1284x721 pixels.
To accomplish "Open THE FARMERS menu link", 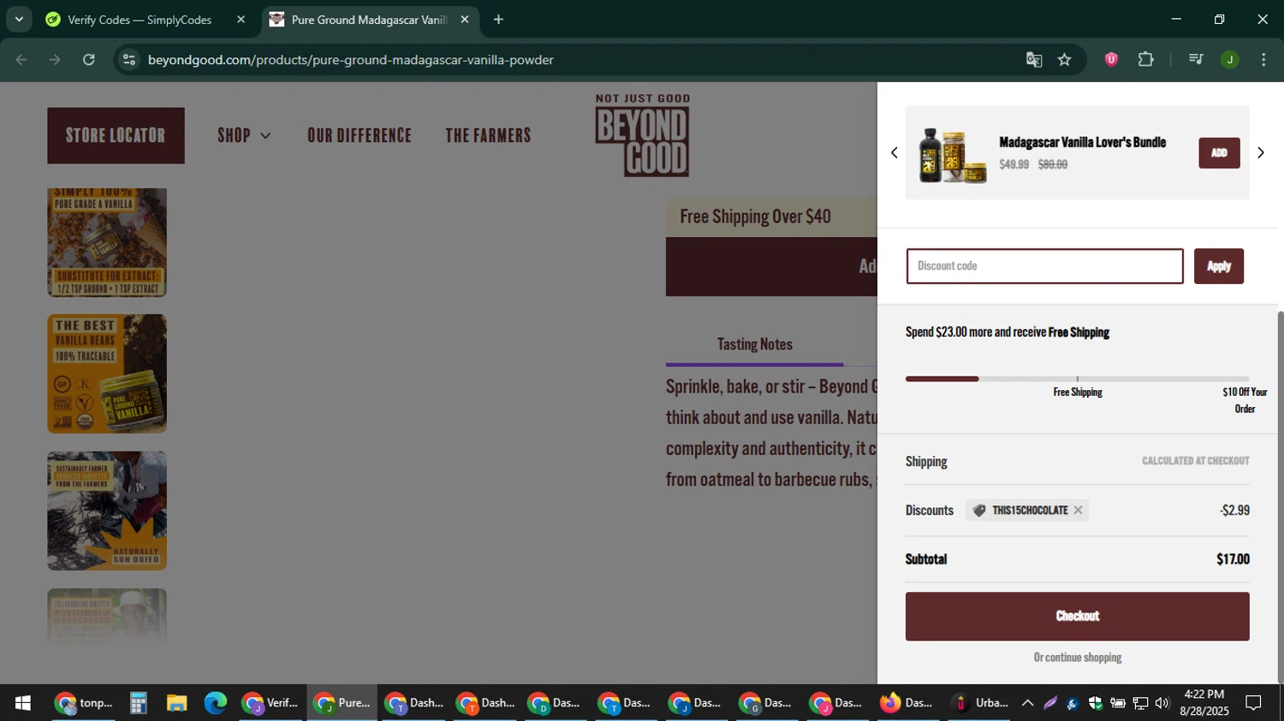I will point(488,135).
